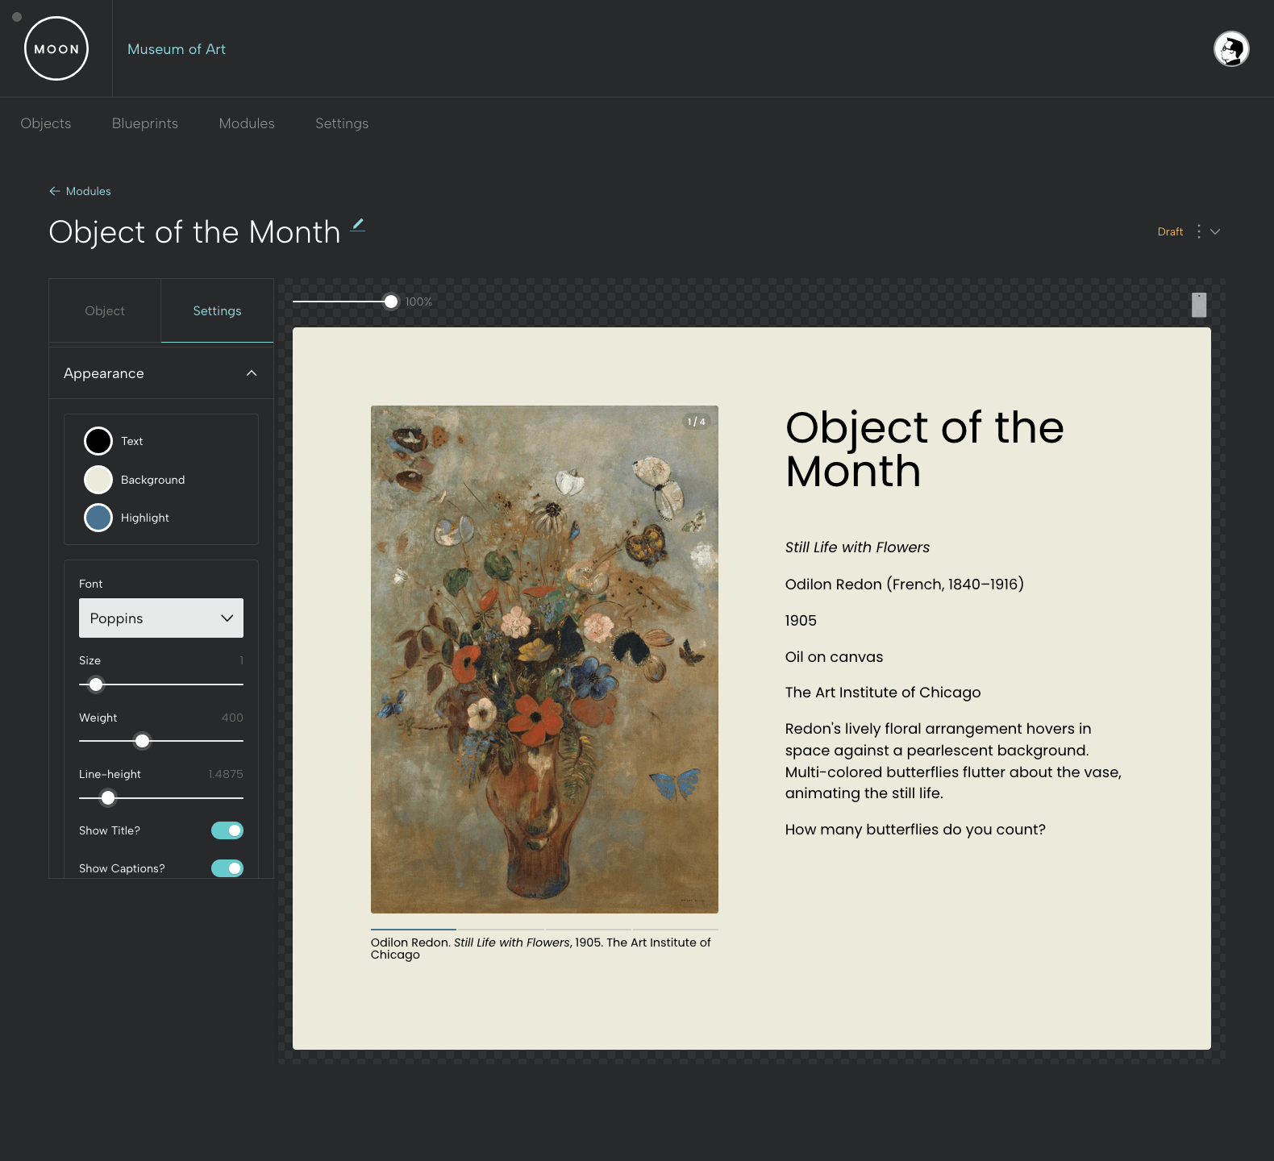This screenshot has height=1161, width=1274.
Task: Collapse the Appearance section
Action: [252, 373]
